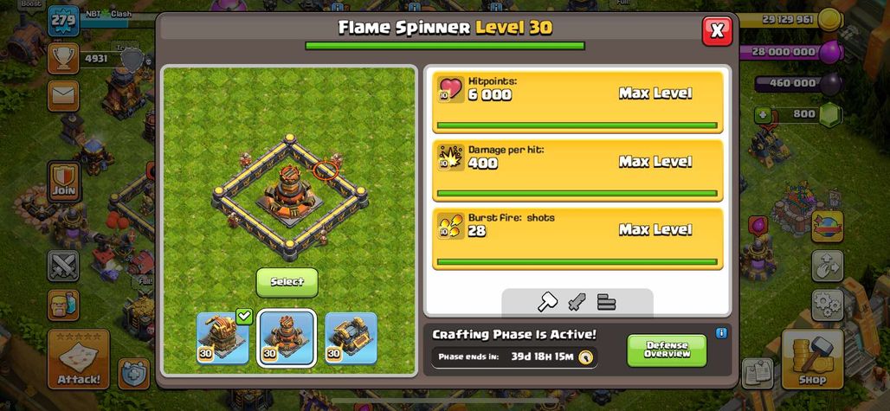Close the Flame Spinner window

click(x=718, y=30)
